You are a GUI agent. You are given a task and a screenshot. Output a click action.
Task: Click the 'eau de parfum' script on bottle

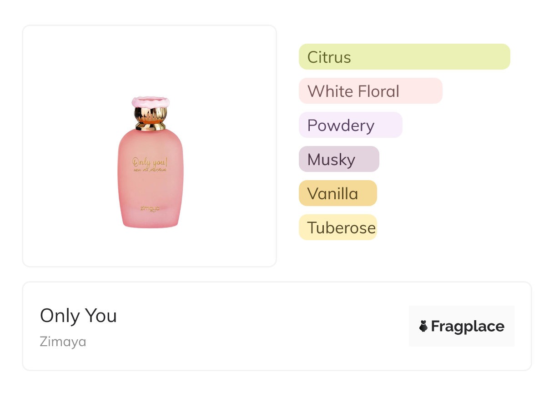150,170
